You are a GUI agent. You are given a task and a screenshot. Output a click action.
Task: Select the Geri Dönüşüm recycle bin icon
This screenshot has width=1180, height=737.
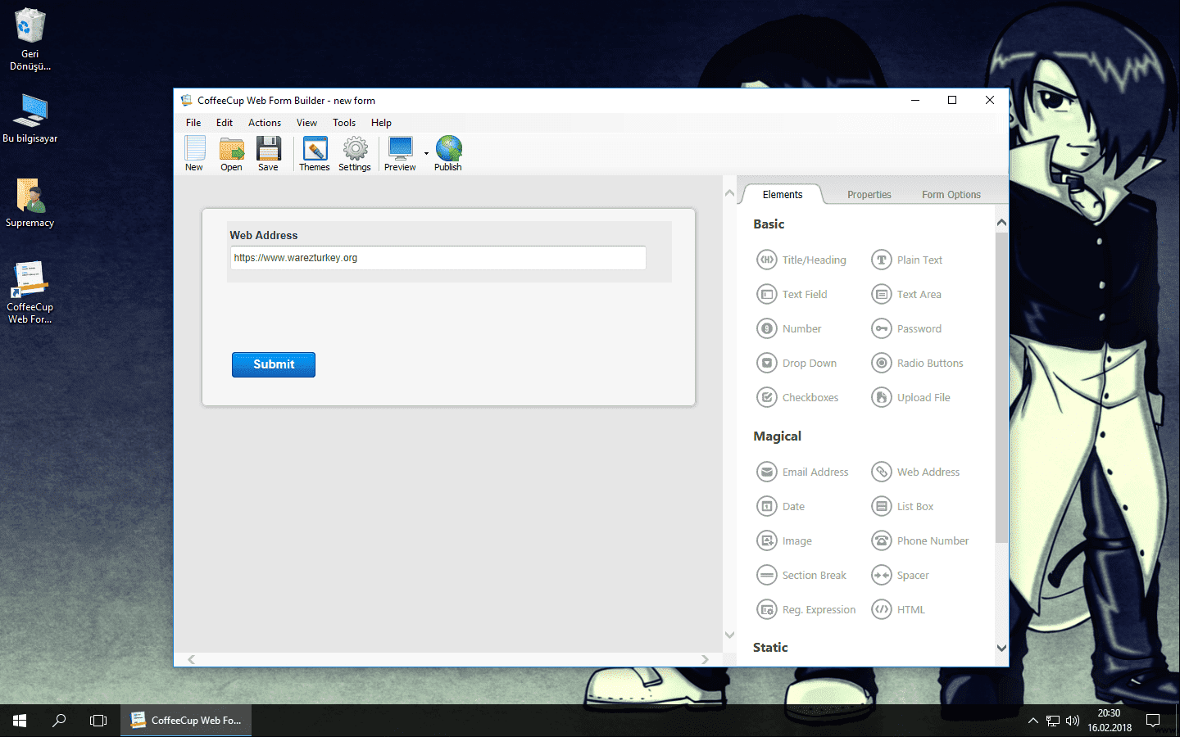tap(30, 39)
